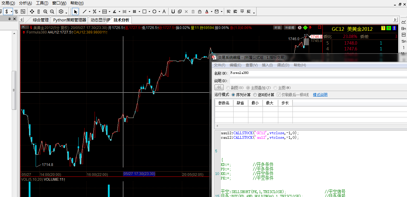This screenshot has height=197, width=407.
Task: Open the 调试(D) menu in editor window
Action: pos(283,65)
